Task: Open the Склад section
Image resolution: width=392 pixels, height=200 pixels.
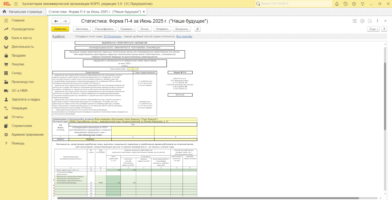Action: point(16,73)
